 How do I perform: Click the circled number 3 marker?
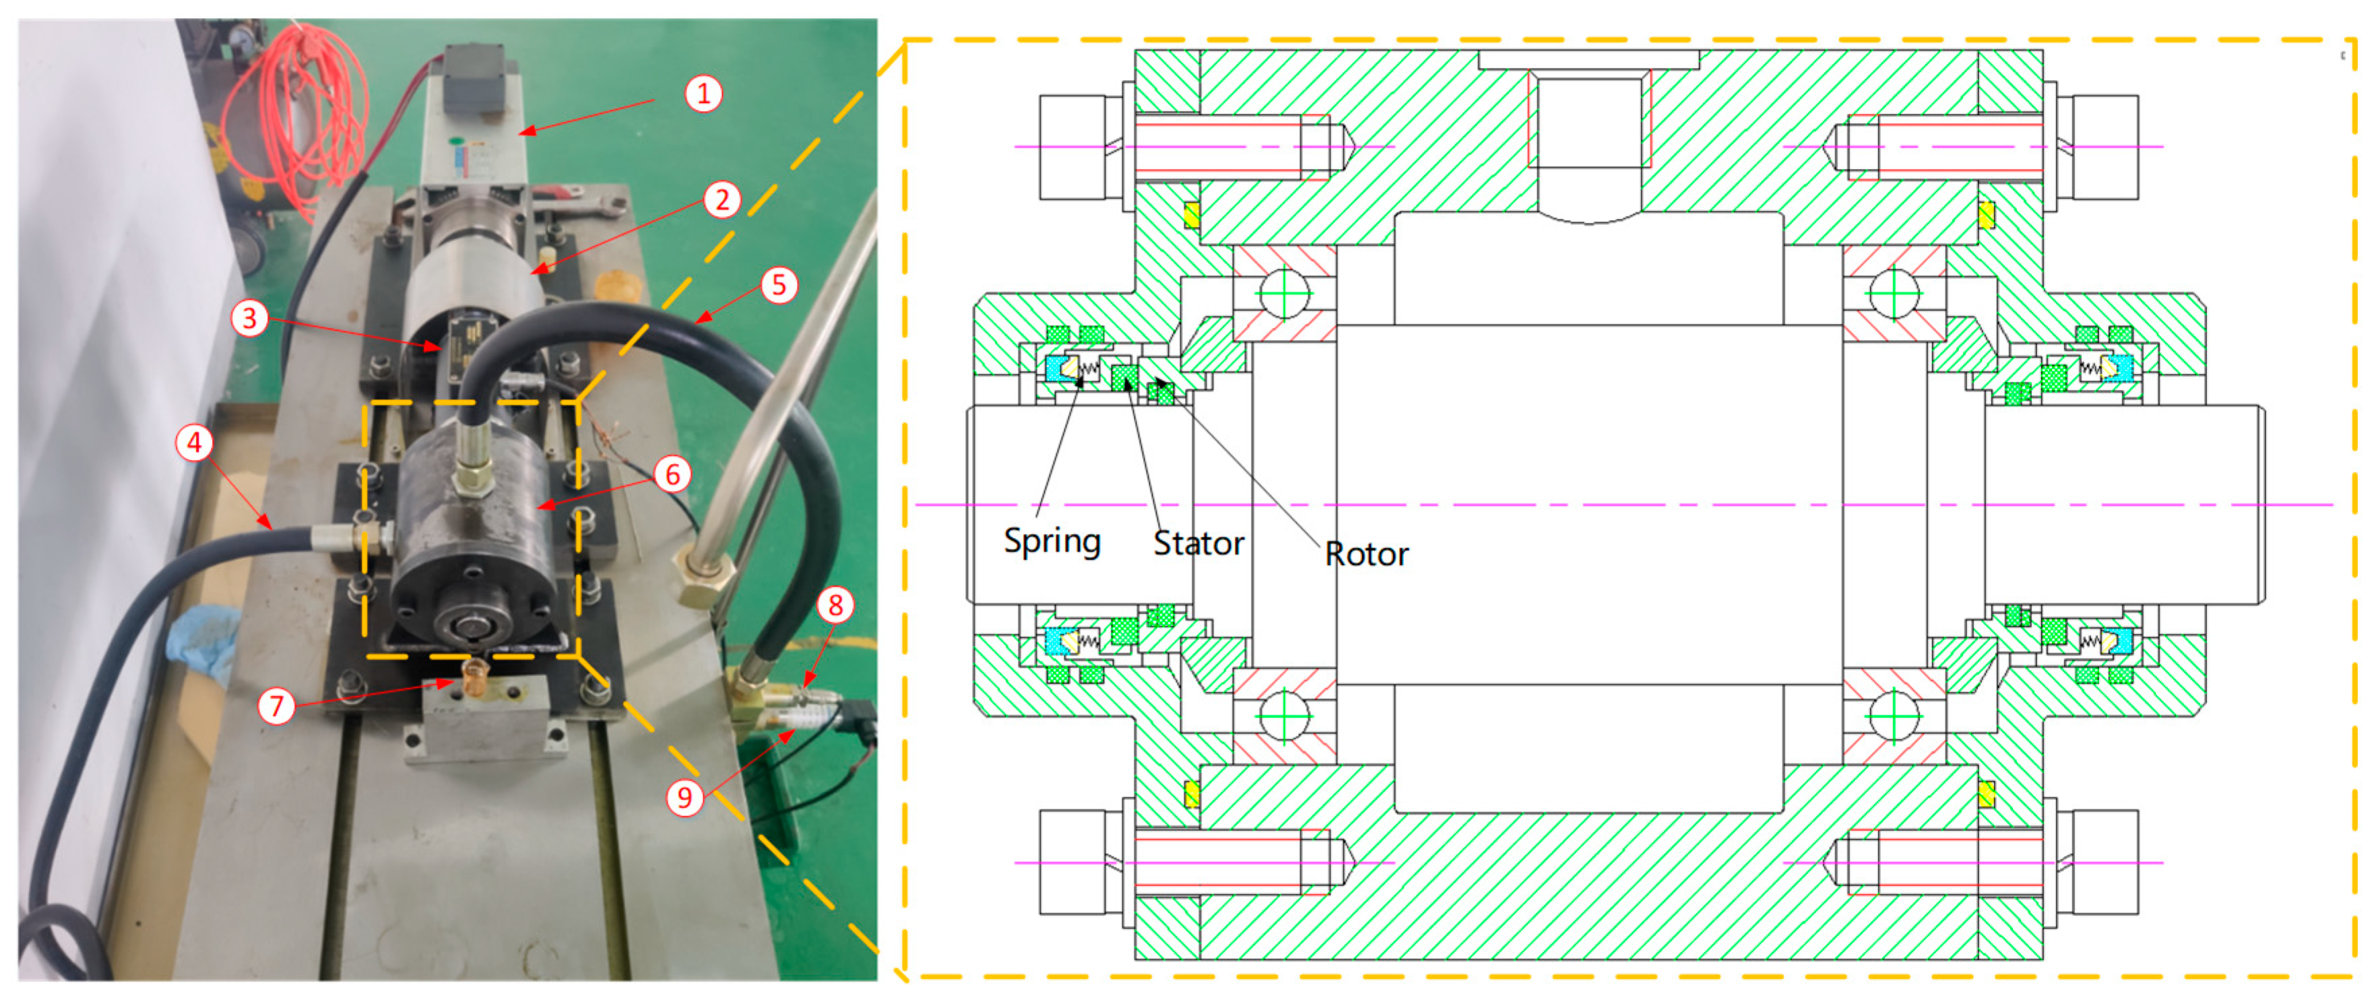coord(249,318)
